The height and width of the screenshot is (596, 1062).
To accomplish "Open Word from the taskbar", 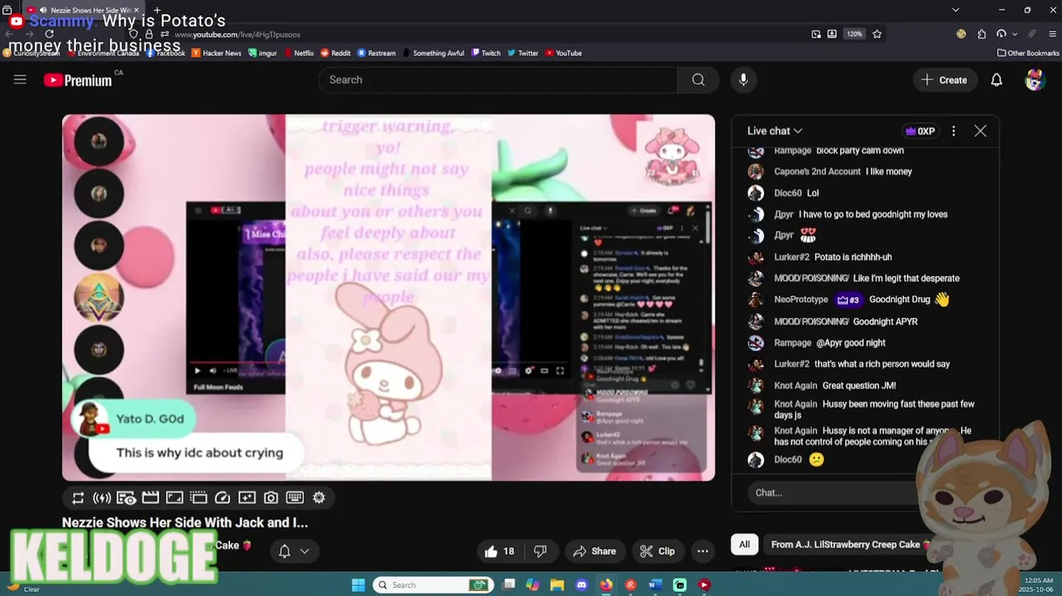I will point(655,584).
